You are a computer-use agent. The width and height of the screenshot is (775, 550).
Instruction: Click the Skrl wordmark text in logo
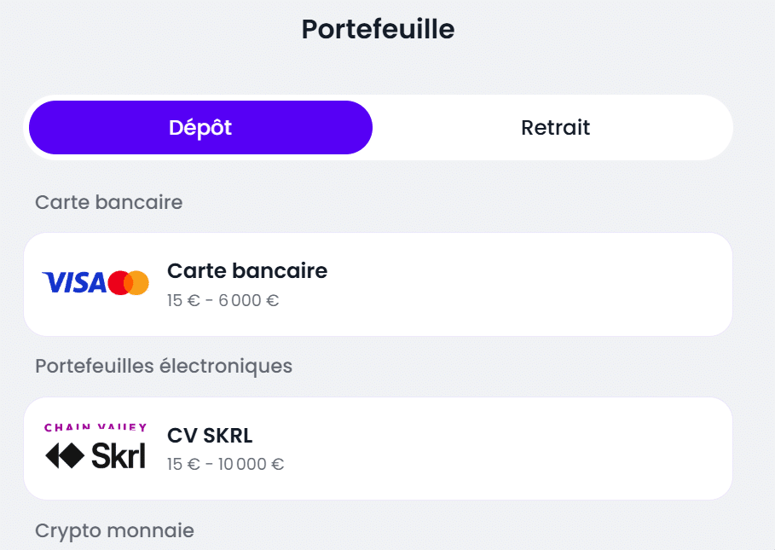coord(118,456)
